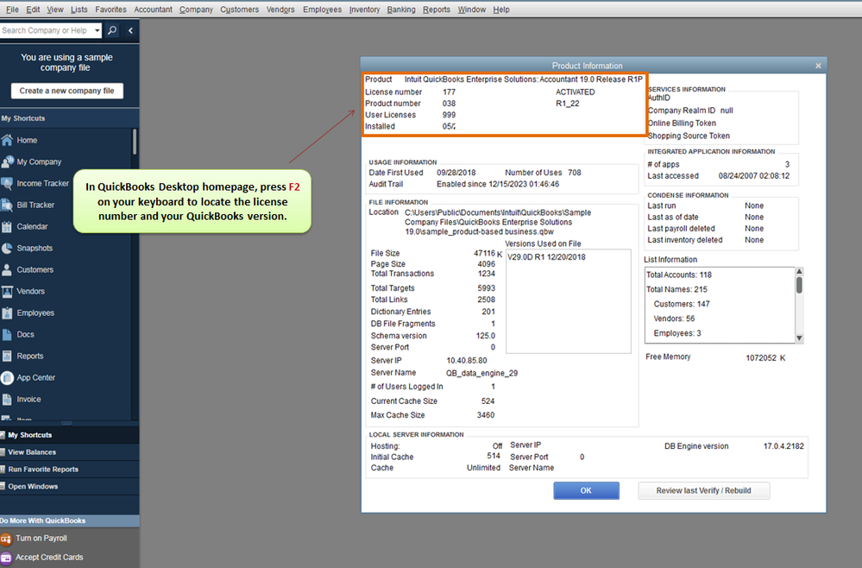
Task: Close the Product Information dialog
Action: (x=818, y=66)
